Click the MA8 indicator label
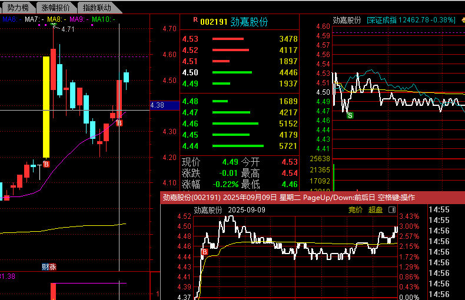 (x=57, y=19)
